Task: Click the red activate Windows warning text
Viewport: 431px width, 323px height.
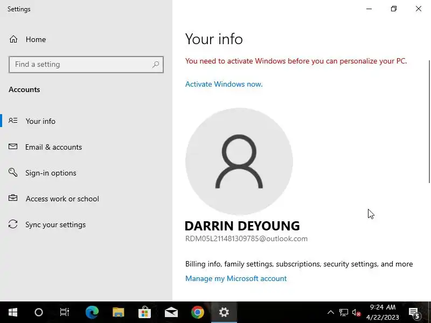Action: pos(296,61)
